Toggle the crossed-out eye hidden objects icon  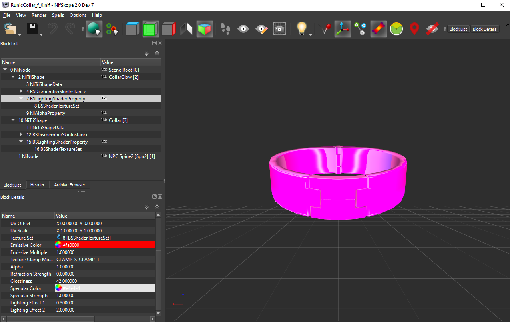point(432,29)
